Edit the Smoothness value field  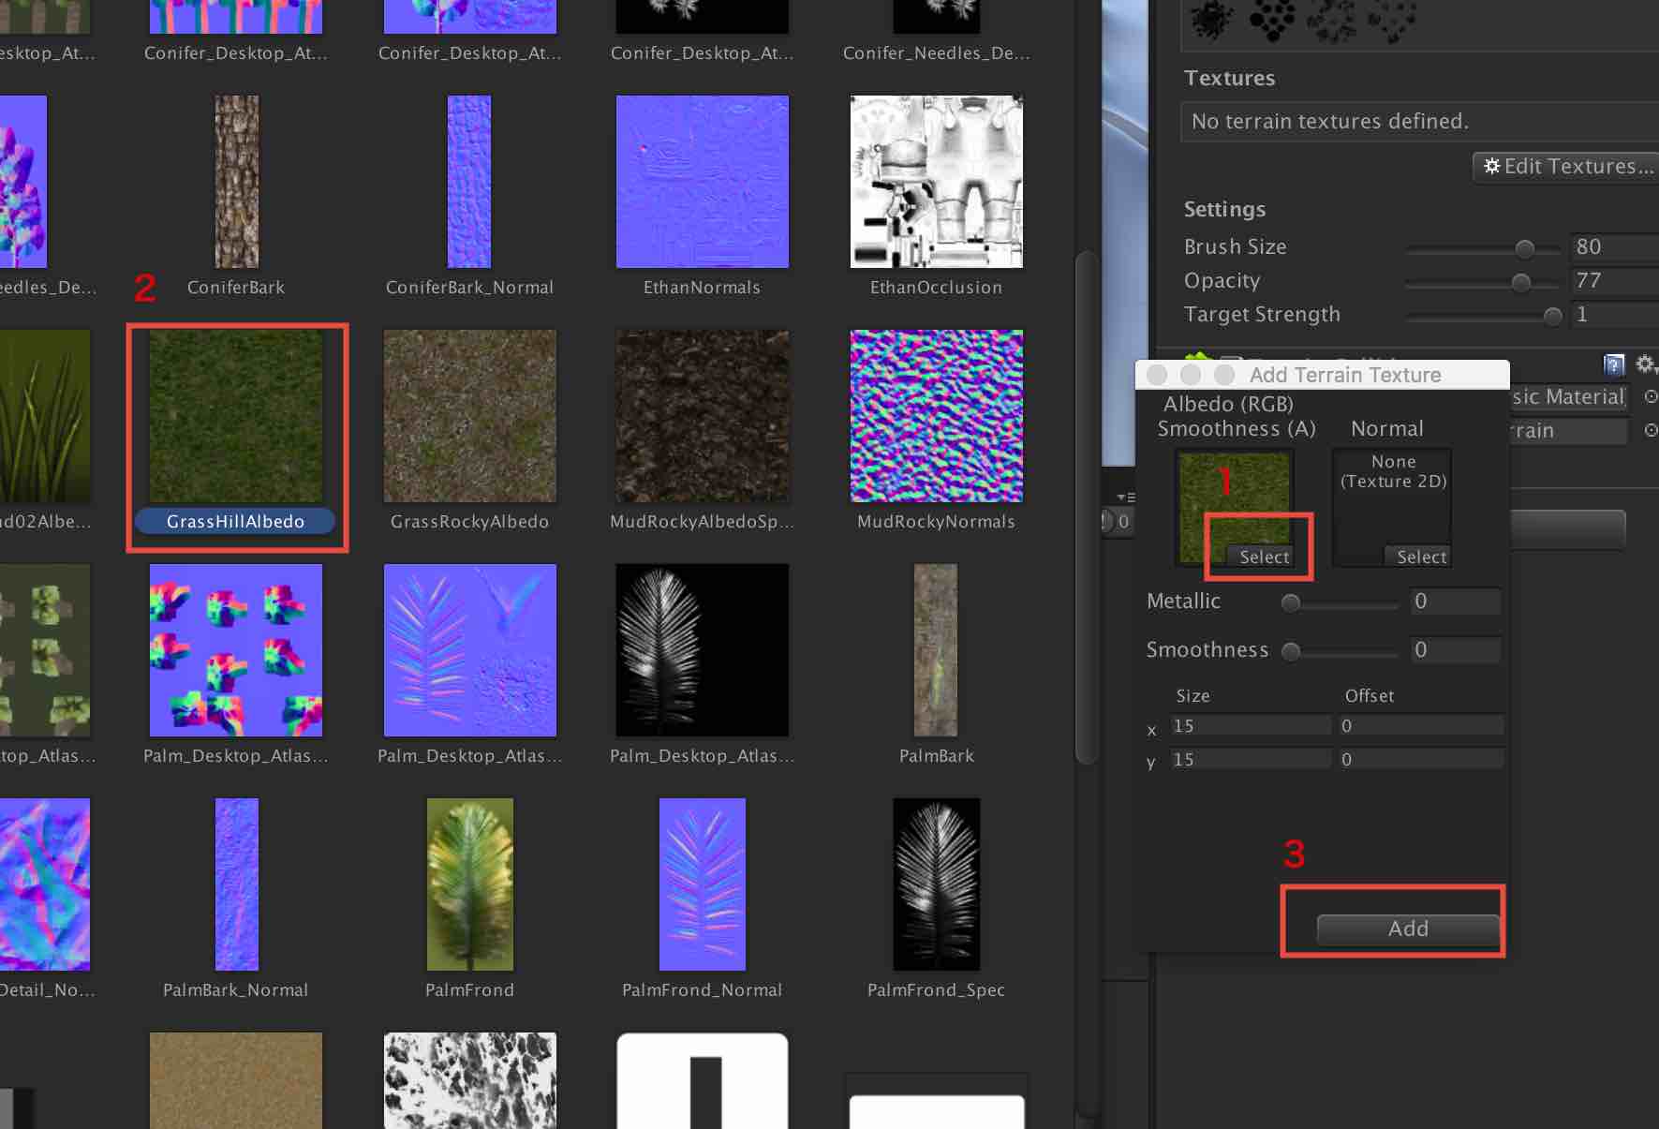pos(1456,649)
